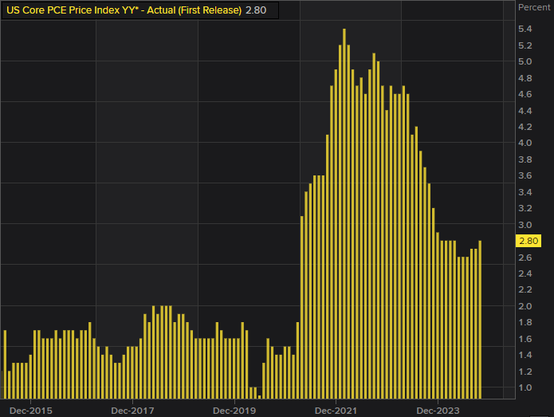Screen dimensions: 554x417
Task: Select the yellow 2.80 tag on the y-axis
Action: pyautogui.click(x=528, y=242)
